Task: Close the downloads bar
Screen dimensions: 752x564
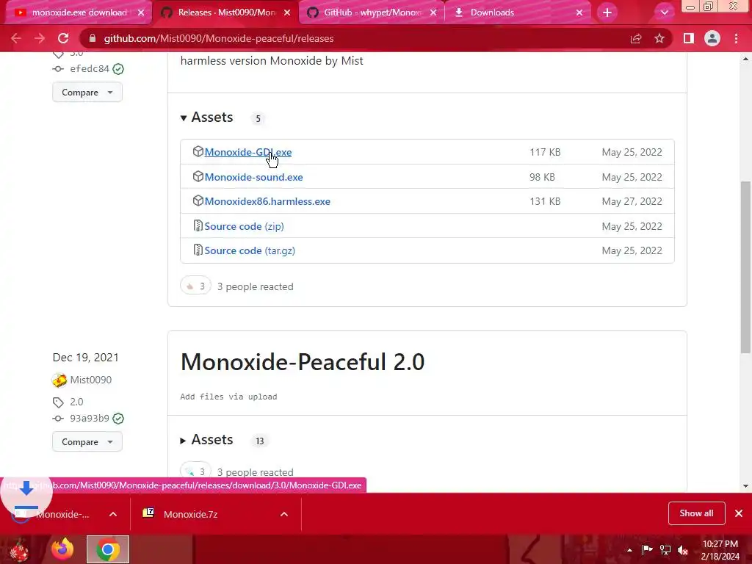Action: (739, 513)
